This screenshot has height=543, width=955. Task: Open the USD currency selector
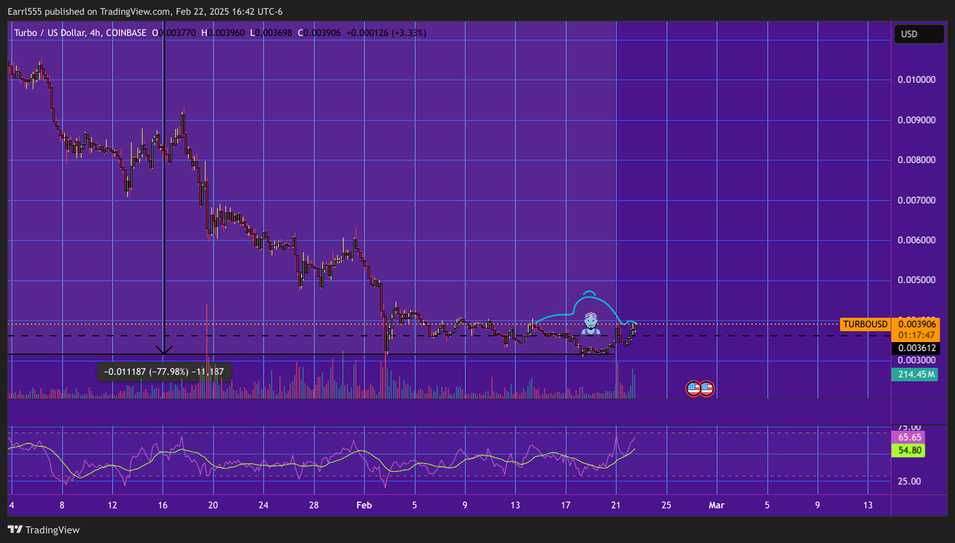click(x=919, y=34)
